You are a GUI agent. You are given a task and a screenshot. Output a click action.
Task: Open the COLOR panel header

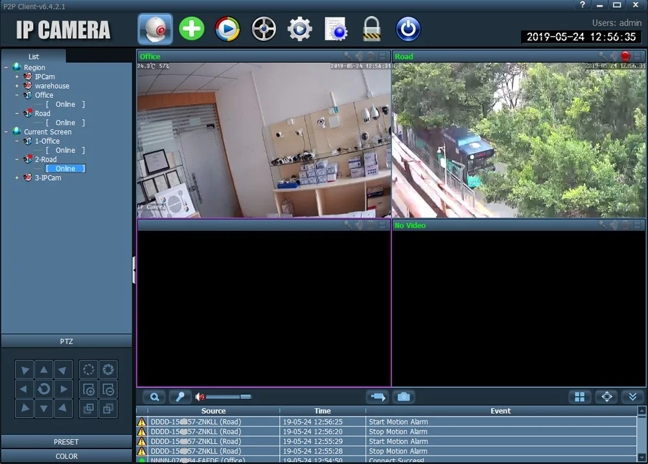(66, 456)
